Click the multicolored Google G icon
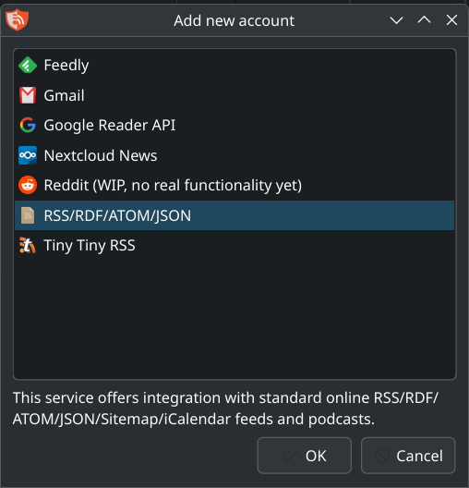 [28, 125]
